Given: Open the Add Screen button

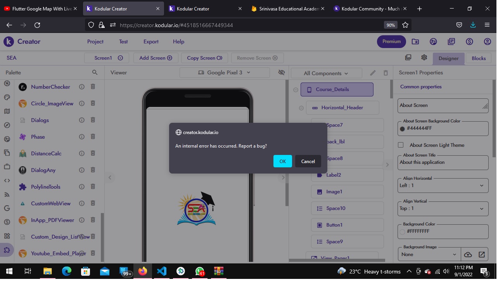Looking at the screenshot, I should (x=156, y=58).
